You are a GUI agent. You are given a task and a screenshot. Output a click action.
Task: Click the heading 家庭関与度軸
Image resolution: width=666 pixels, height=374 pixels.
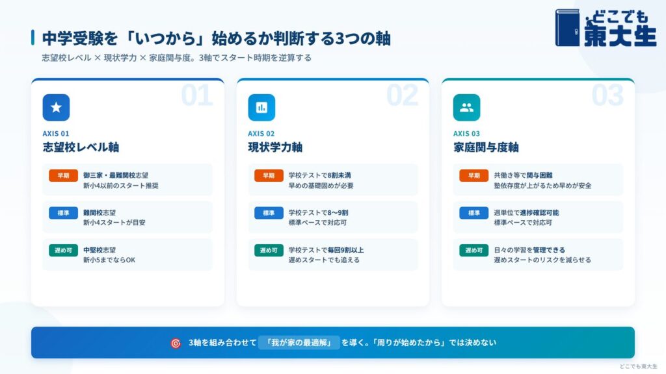click(x=486, y=147)
